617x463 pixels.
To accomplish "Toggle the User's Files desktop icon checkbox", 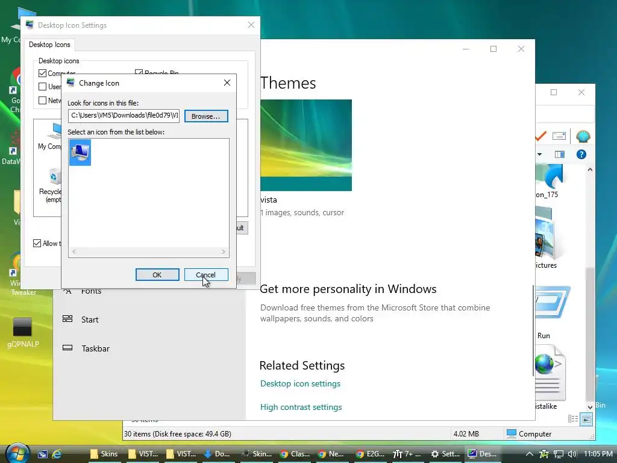I will tap(43, 87).
